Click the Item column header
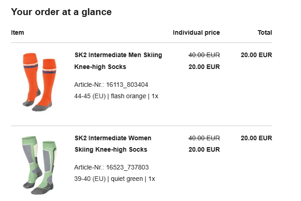This screenshot has height=201, width=301. pyautogui.click(x=17, y=32)
